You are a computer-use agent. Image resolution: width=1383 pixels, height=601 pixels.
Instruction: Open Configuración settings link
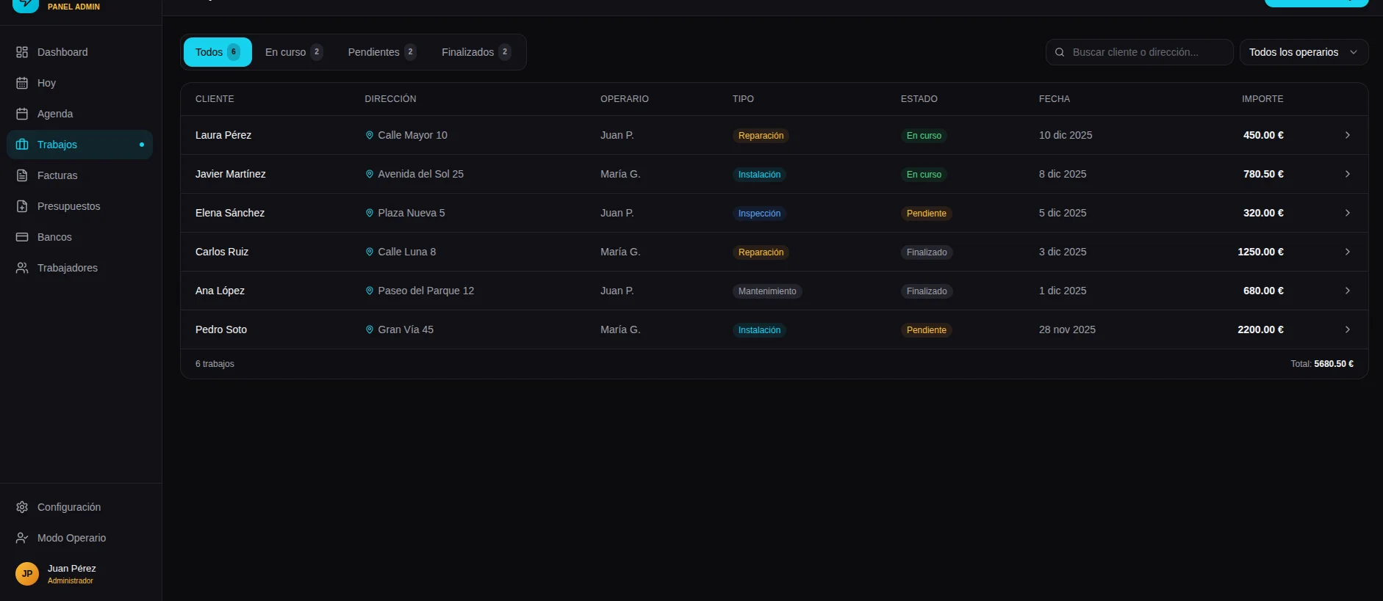tap(79, 507)
